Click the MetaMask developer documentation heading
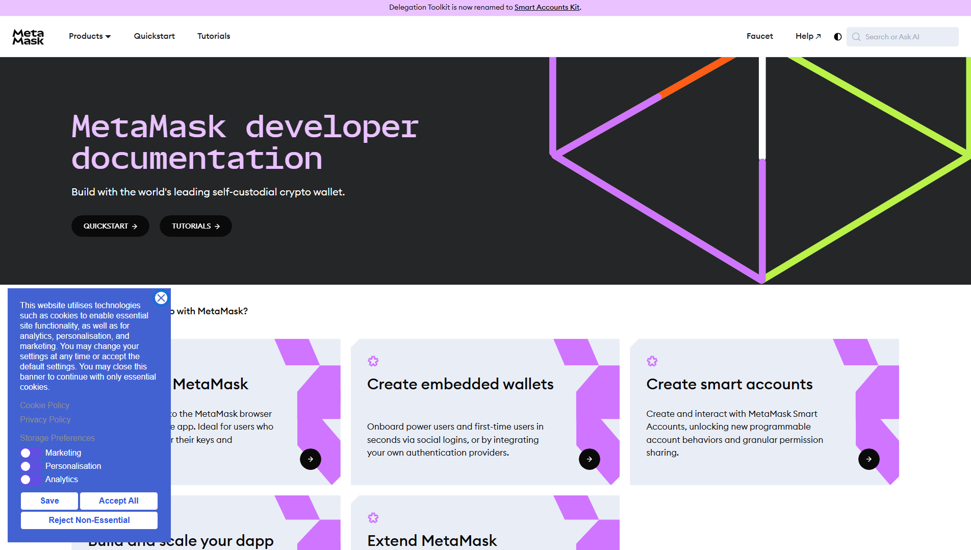 (x=245, y=142)
